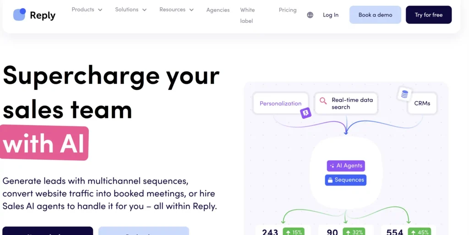Click the blue Sequences tag
Viewport: 469px width, 235px height.
pos(346,180)
